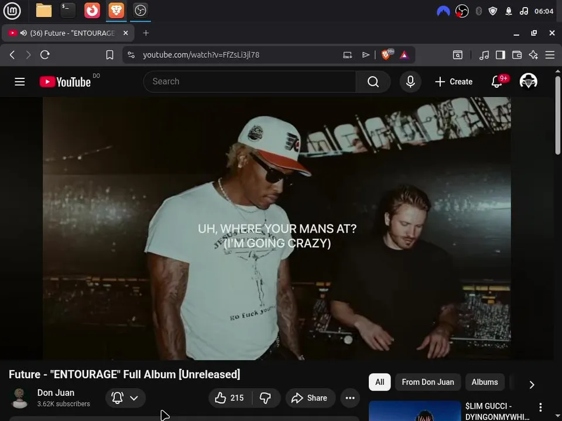Go to YouTube home via logo
This screenshot has width=562, height=421.
click(65, 82)
